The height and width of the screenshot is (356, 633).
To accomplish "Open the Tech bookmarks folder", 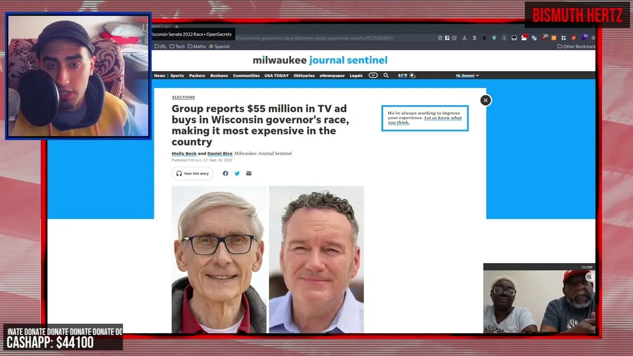I will tap(177, 46).
